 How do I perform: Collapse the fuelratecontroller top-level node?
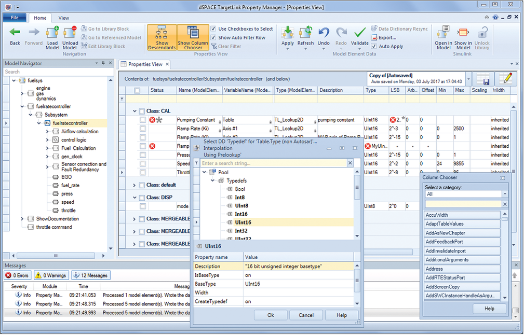22,106
